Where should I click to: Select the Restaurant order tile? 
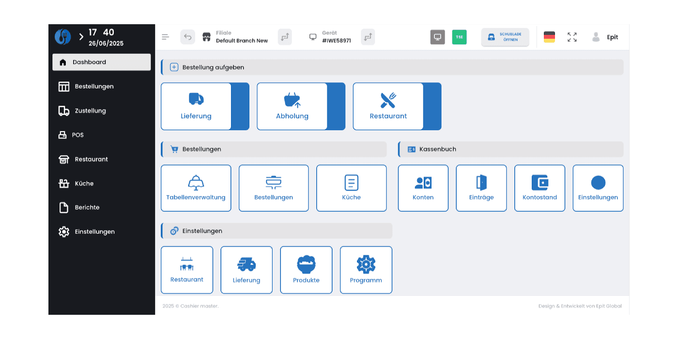click(x=388, y=107)
